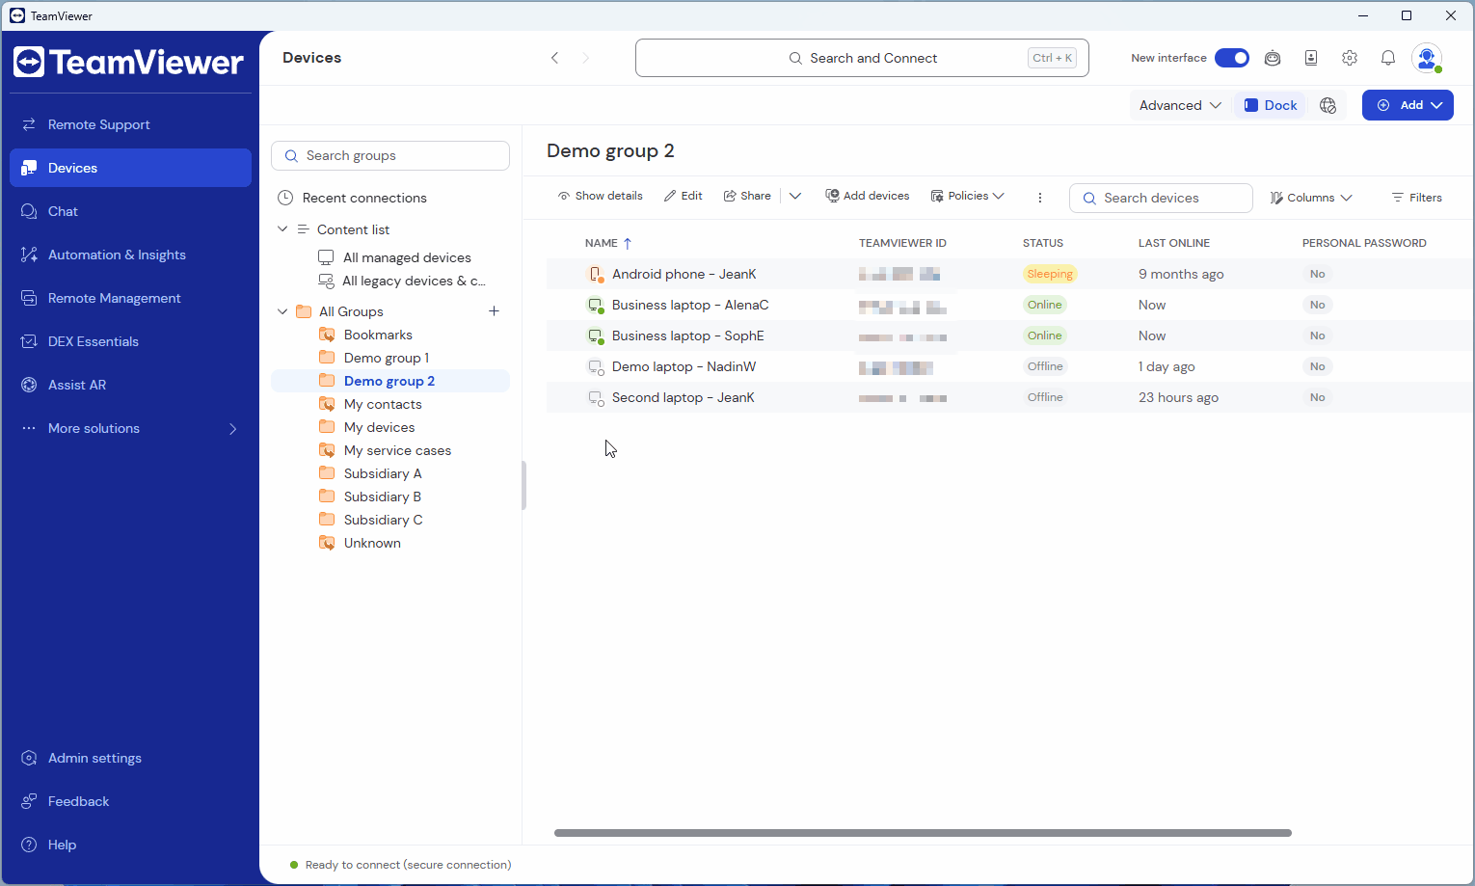Toggle Show details for the group
This screenshot has width=1475, height=886.
click(x=600, y=196)
